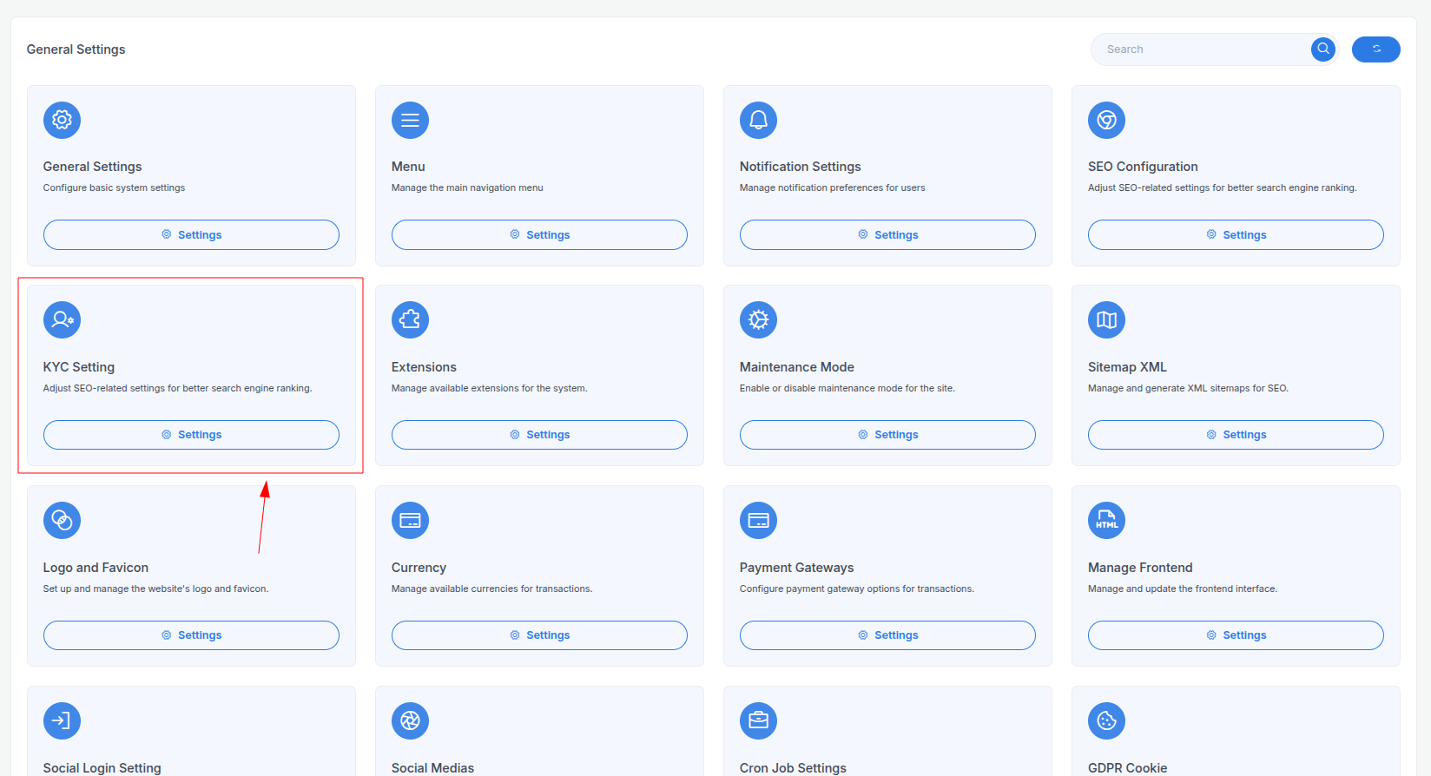Click the General Settings gear icon

coord(62,120)
